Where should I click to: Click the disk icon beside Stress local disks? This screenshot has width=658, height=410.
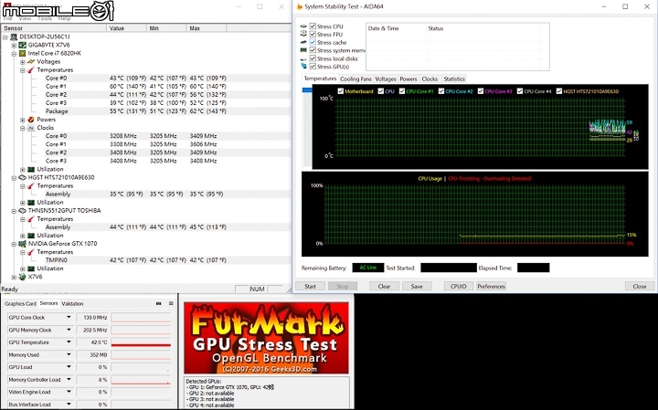coord(303,58)
